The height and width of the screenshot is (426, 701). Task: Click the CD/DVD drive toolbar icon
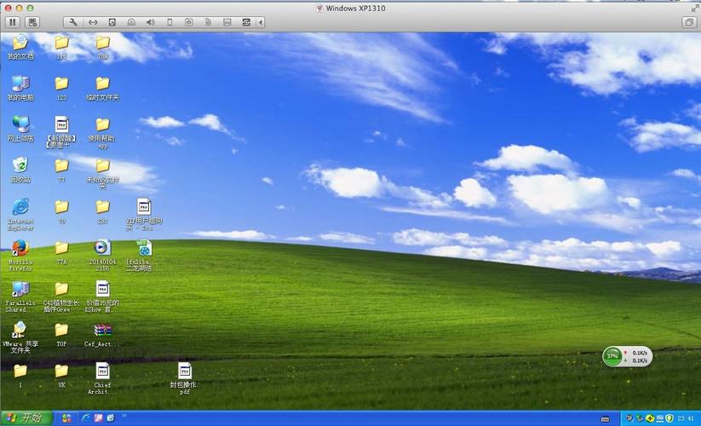pyautogui.click(x=131, y=22)
